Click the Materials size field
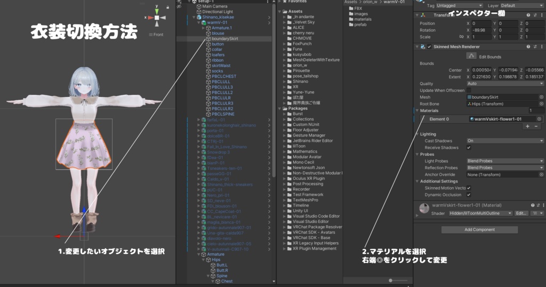The image size is (546, 287). [x=536, y=110]
